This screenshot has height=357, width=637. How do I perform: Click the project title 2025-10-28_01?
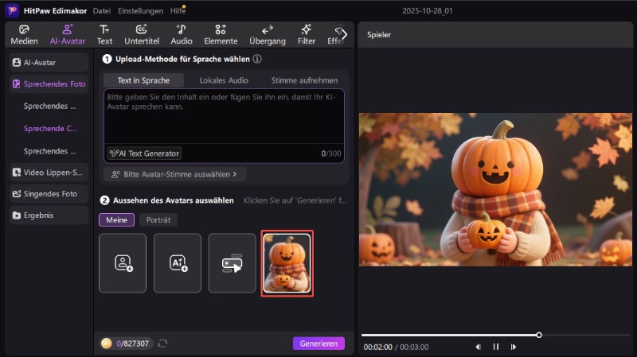[427, 11]
